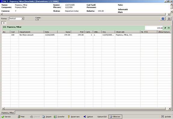Screen dimensions: 173x119
Task: Click the document print icon button
Action: pyautogui.click(x=169, y=19)
